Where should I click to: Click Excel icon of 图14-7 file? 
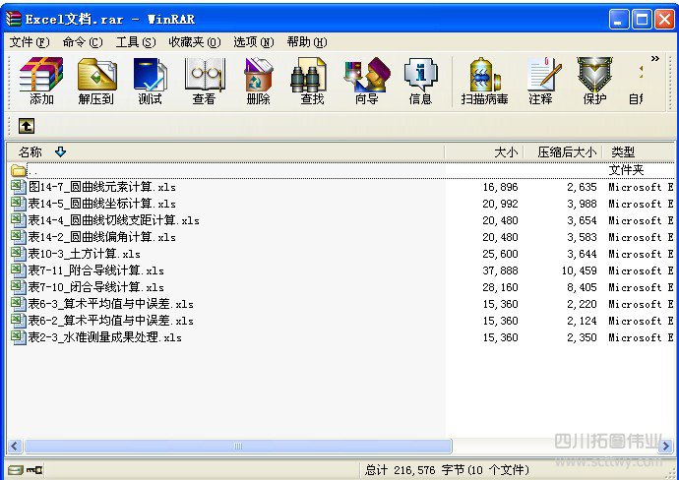18,187
